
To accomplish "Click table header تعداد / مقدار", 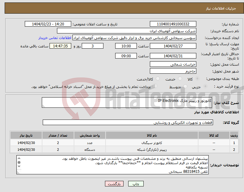I will (58, 135).
